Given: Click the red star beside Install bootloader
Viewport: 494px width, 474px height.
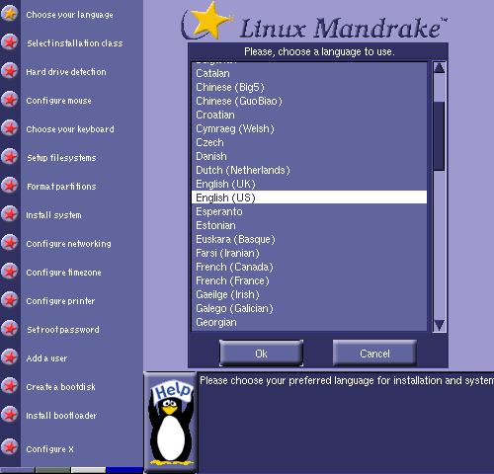Looking at the screenshot, I should [10, 415].
